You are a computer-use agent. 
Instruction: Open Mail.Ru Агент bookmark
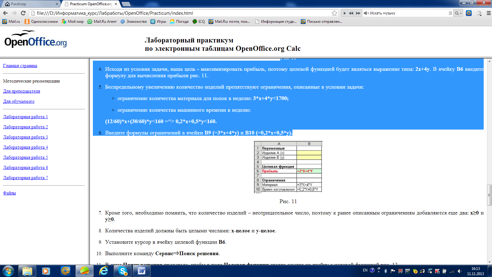102,22
